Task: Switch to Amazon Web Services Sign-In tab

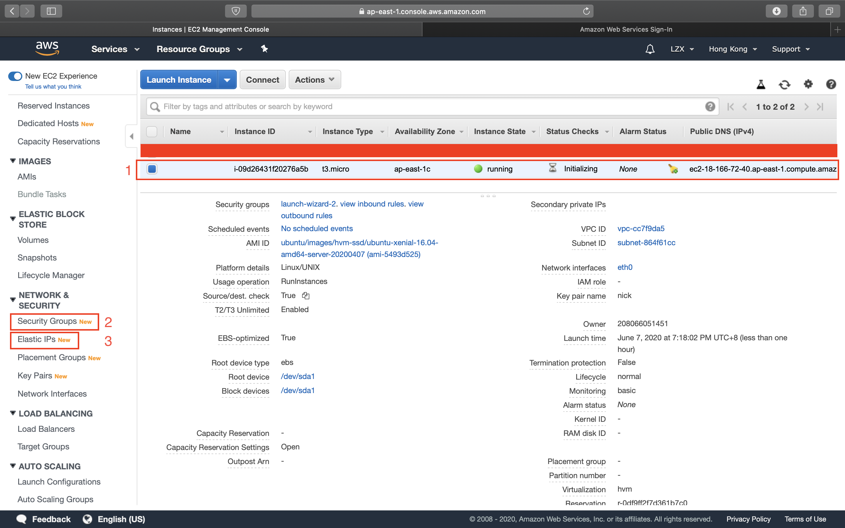Action: (626, 29)
